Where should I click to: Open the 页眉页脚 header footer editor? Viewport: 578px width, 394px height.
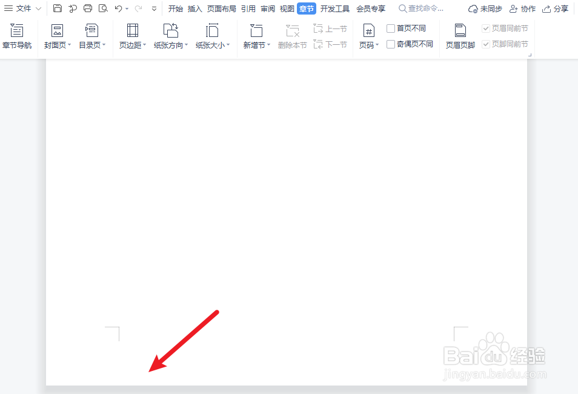pos(460,35)
